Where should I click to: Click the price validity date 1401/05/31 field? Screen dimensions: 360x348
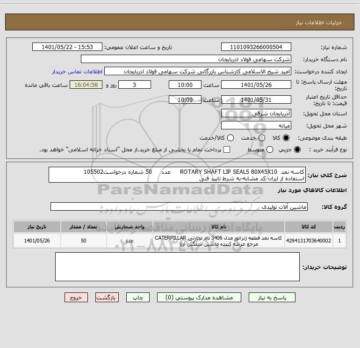256,99
